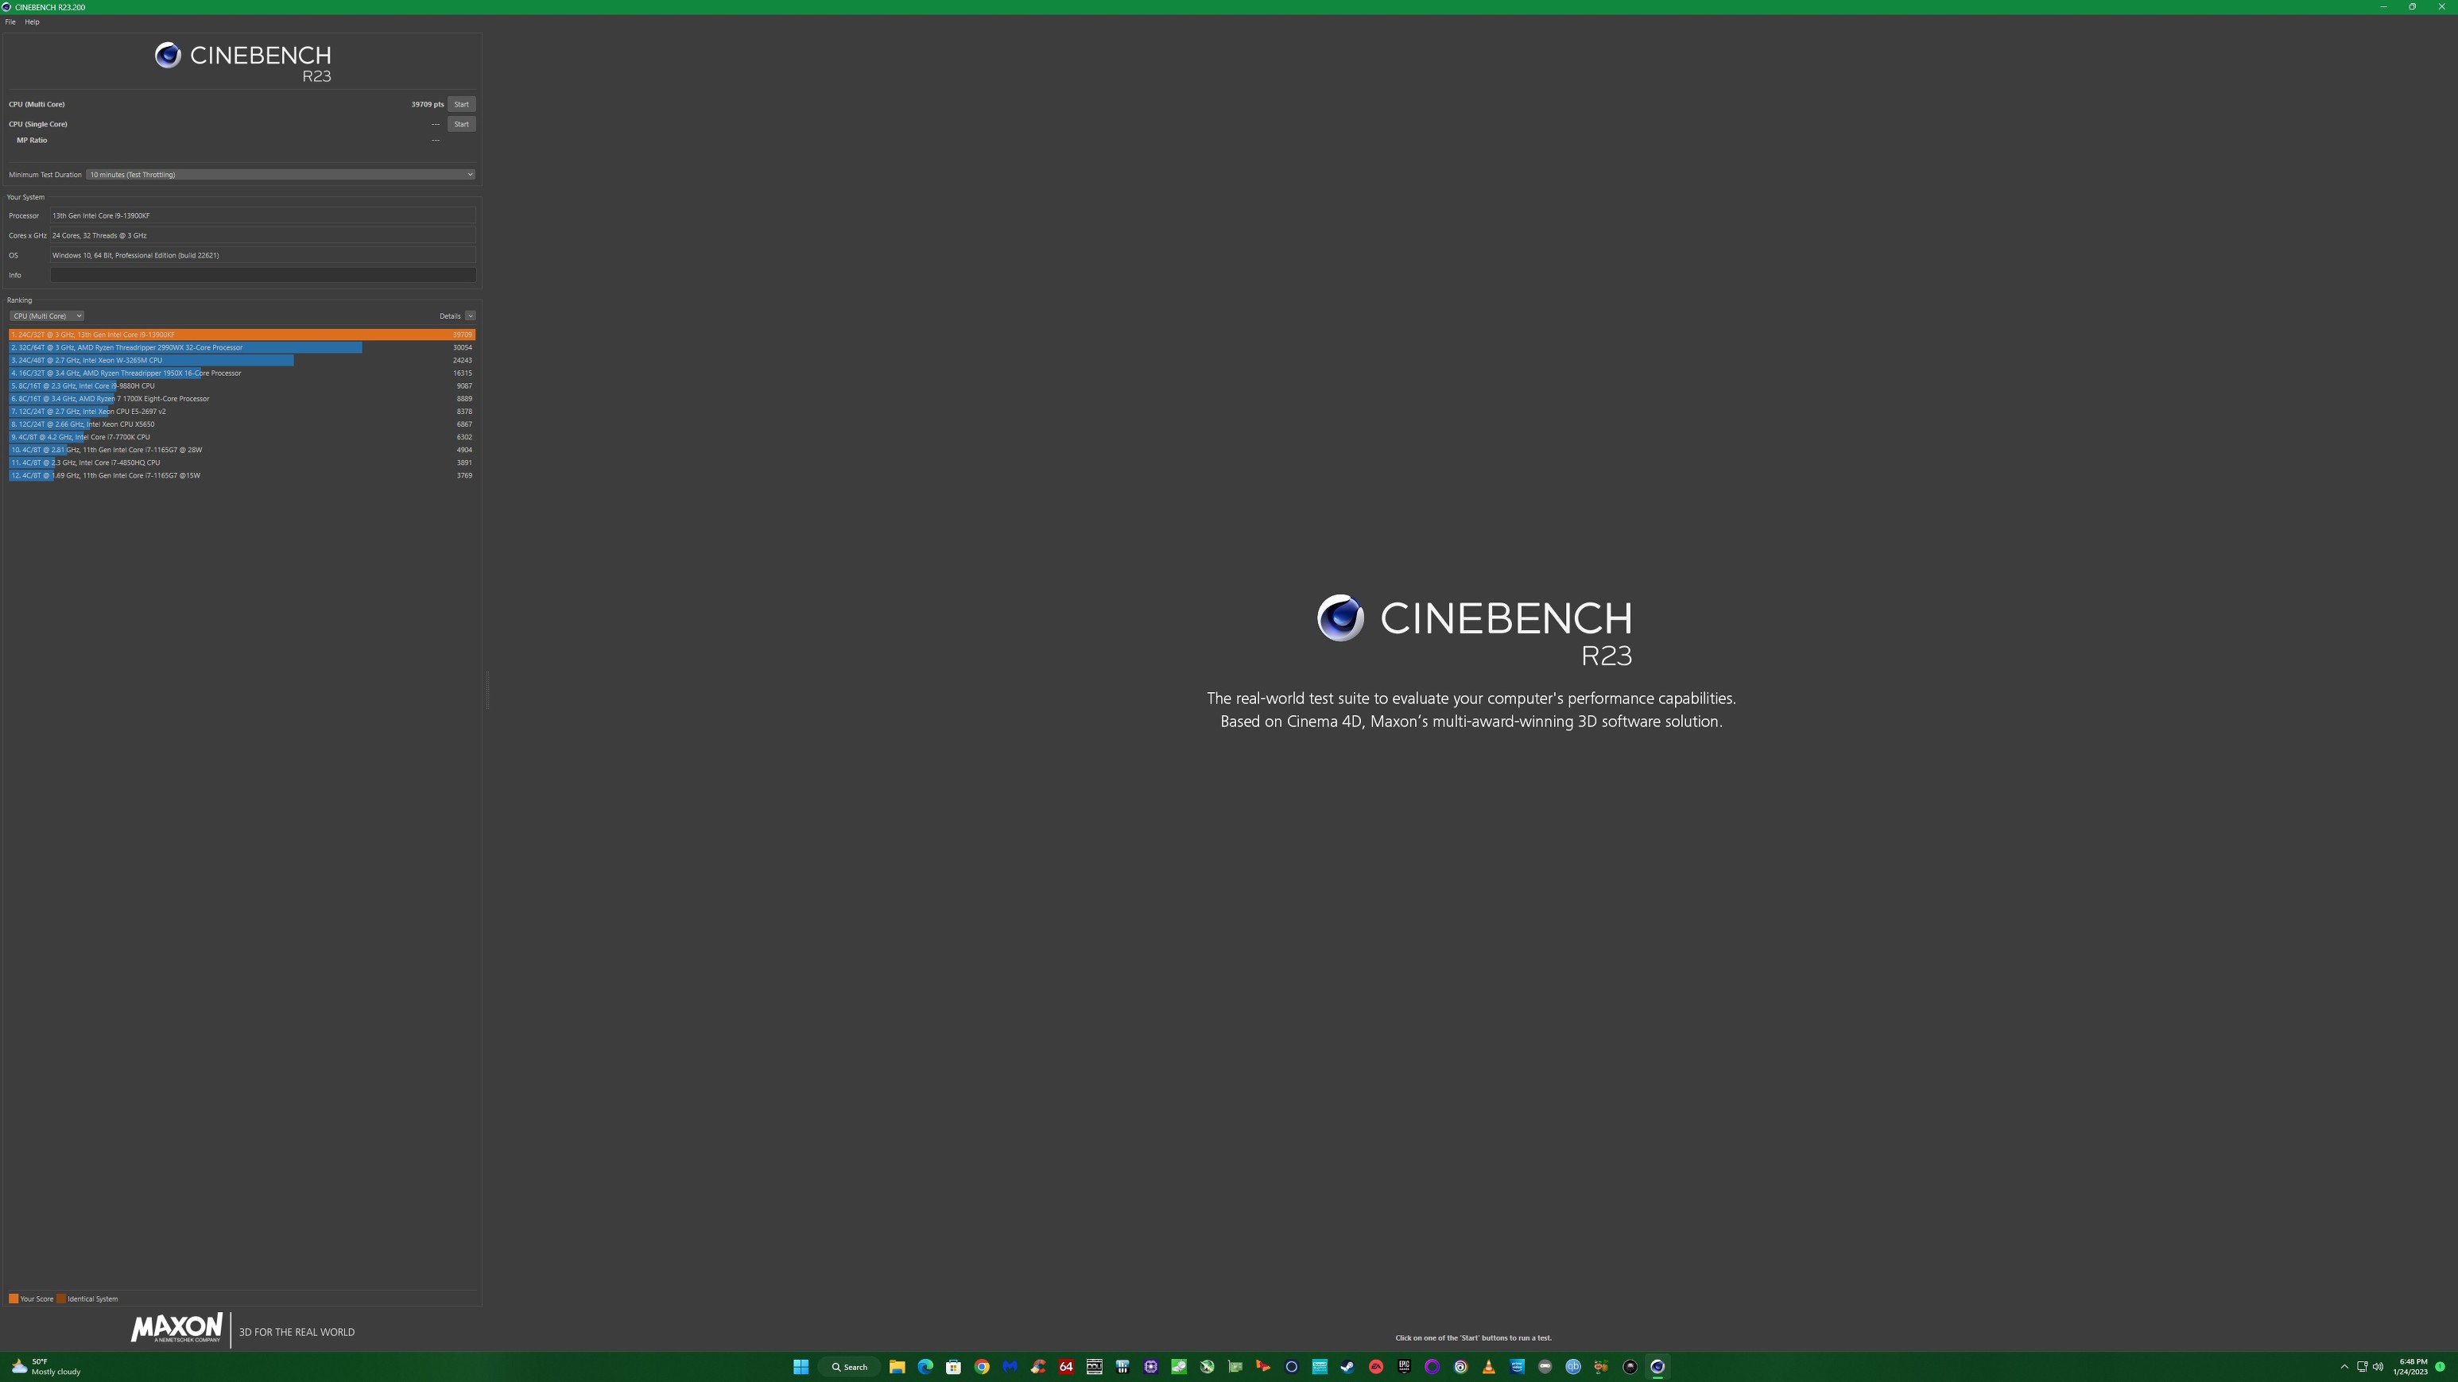This screenshot has width=2458, height=1382.
Task: Select the i7-1165G7 @ 28W ranking row
Action: click(x=242, y=450)
